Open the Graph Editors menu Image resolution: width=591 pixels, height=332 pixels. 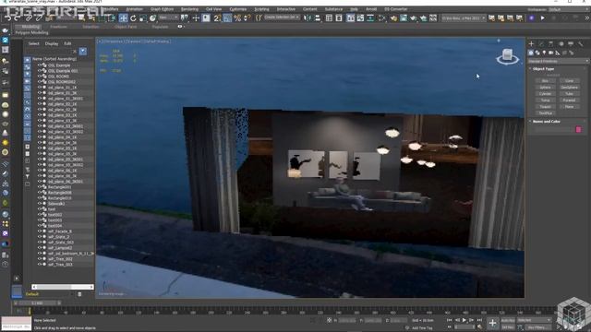click(163, 9)
